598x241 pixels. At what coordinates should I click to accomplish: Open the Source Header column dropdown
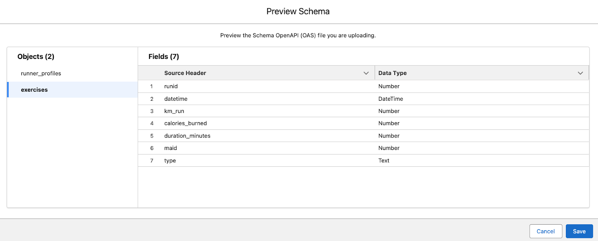(x=366, y=73)
